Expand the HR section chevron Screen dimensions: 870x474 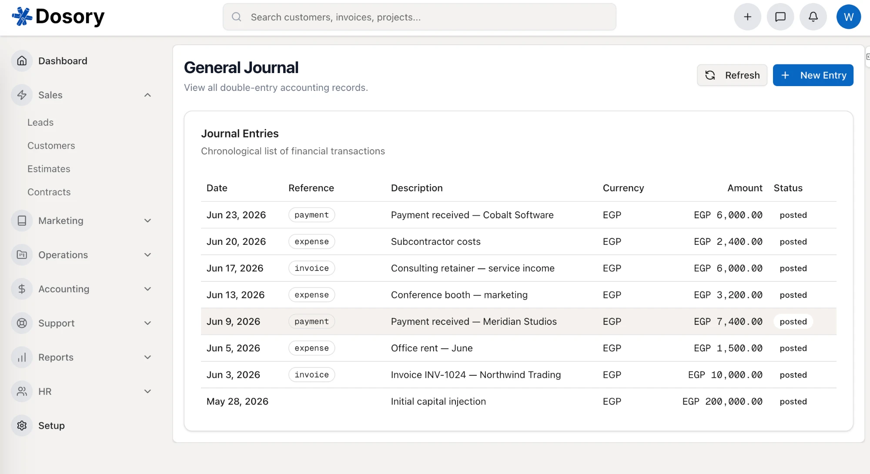147,391
